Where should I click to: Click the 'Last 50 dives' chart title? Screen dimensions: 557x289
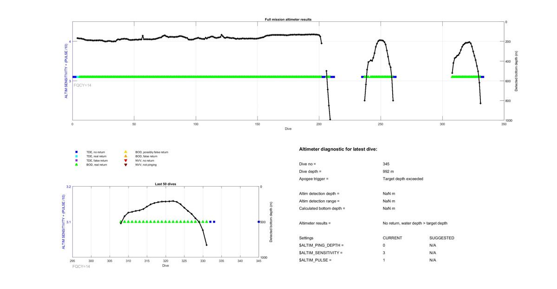165,184
